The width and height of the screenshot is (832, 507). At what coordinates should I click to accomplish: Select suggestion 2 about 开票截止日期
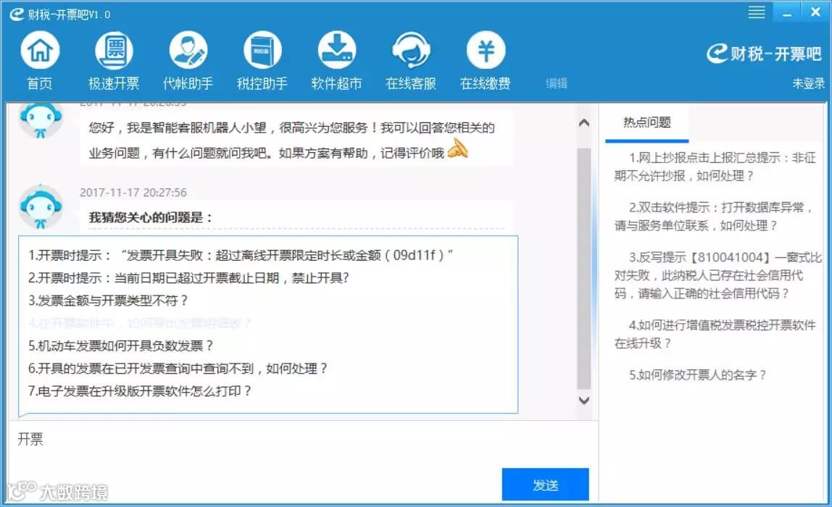(x=188, y=278)
